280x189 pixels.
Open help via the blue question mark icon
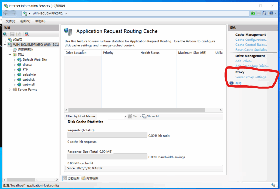[x=271, y=13]
